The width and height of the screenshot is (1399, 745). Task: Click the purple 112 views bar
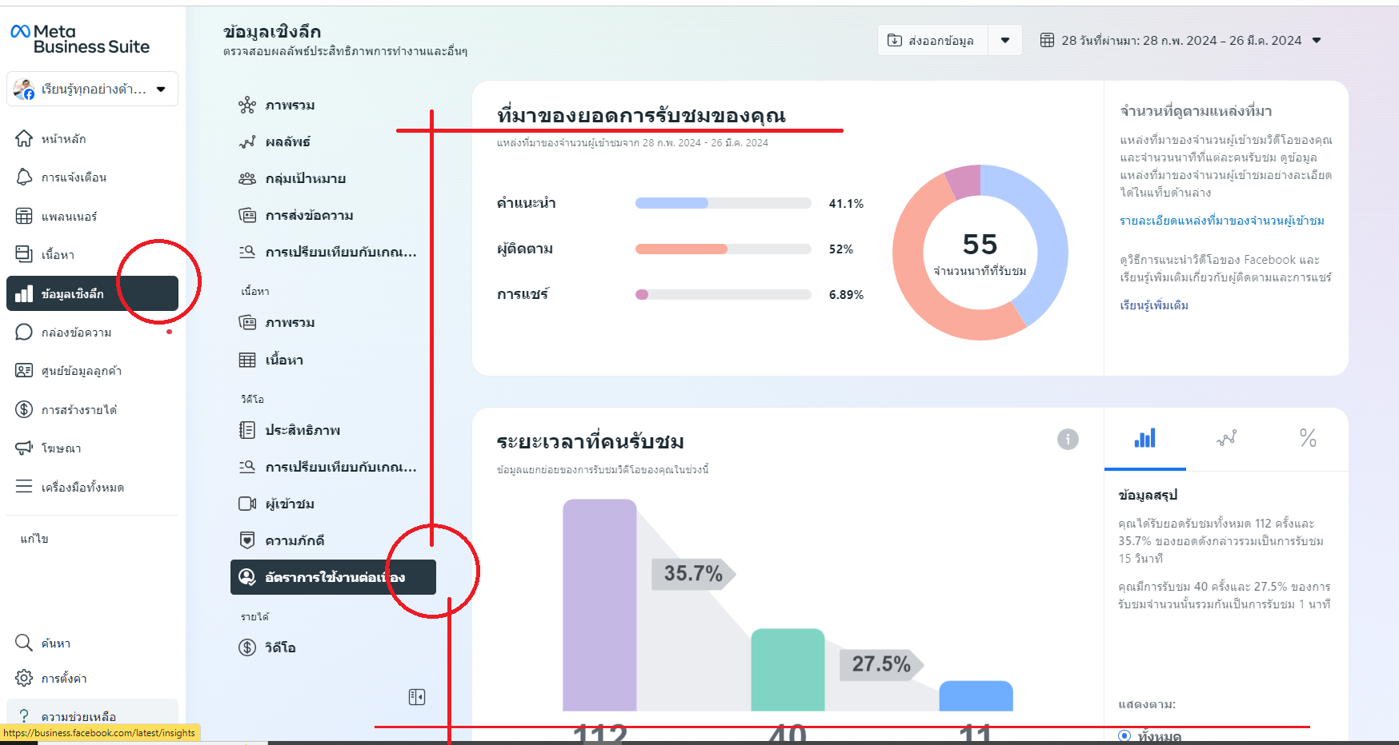(599, 605)
